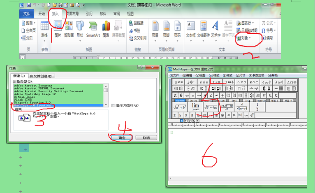Insert the 1/2 fraction expression

pos(257,107)
